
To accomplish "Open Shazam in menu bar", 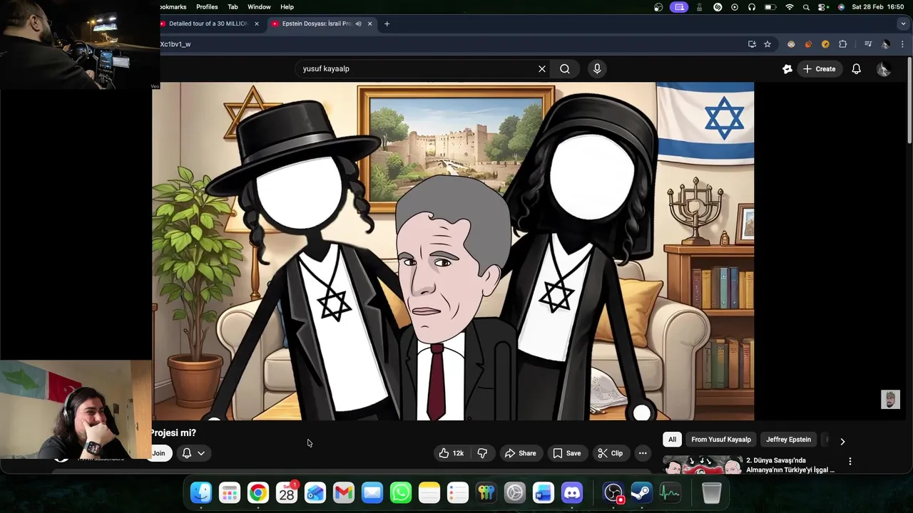I will coord(718,7).
